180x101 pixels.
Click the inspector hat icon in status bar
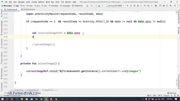pos(175,96)
